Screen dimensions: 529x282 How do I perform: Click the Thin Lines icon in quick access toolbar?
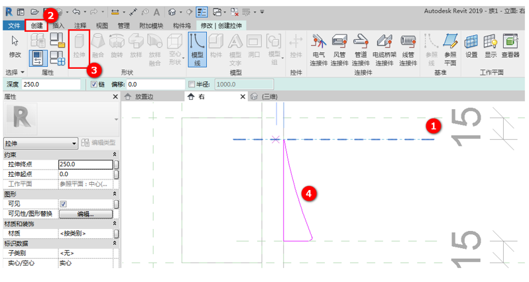click(x=202, y=12)
